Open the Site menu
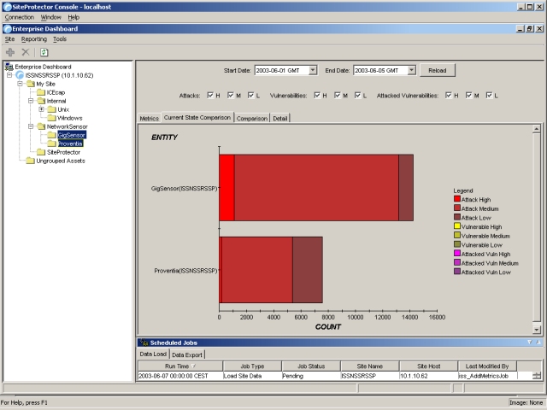547x410 pixels. (x=9, y=39)
